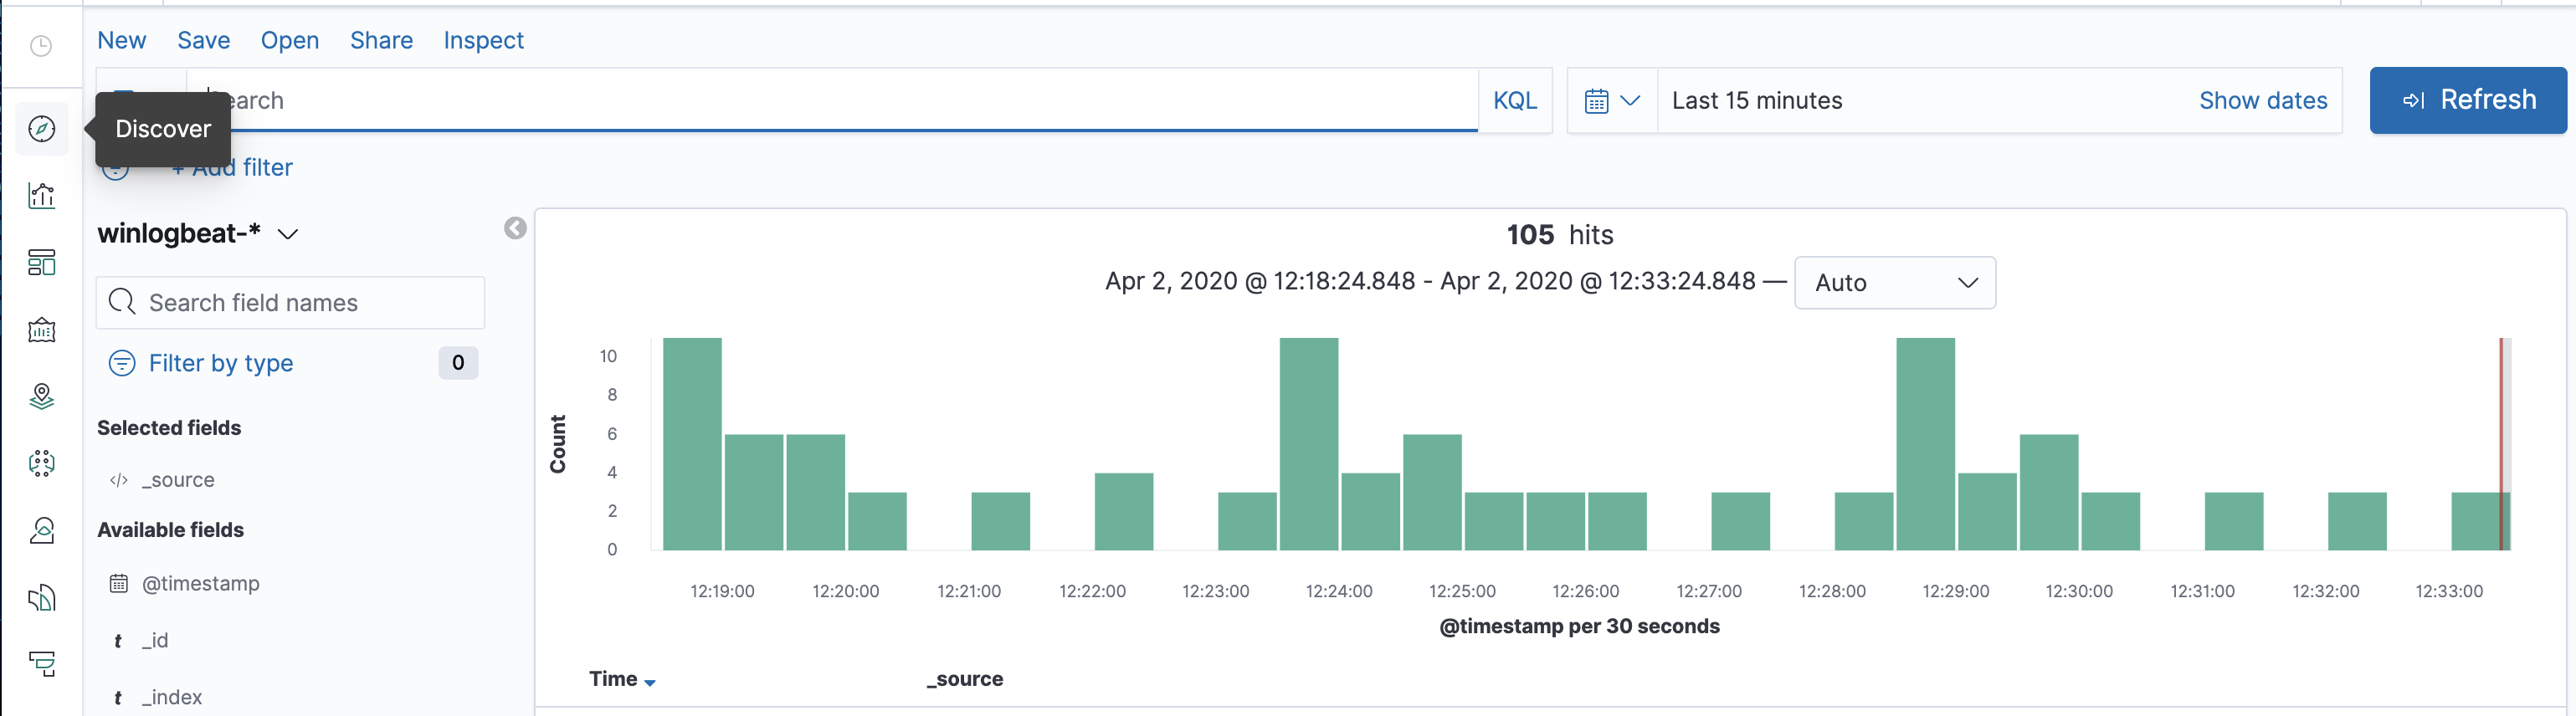Open the Machine Learning icon in the sidebar
Image resolution: width=2576 pixels, height=716 pixels.
42,463
